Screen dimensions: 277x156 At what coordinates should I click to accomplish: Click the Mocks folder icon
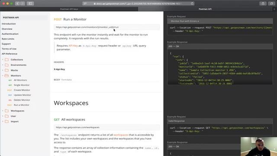point(7,70)
